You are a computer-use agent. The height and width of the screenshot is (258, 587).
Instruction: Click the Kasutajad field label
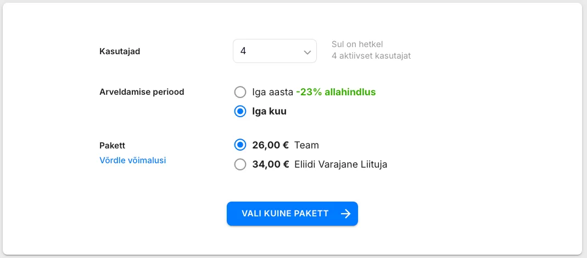[120, 51]
